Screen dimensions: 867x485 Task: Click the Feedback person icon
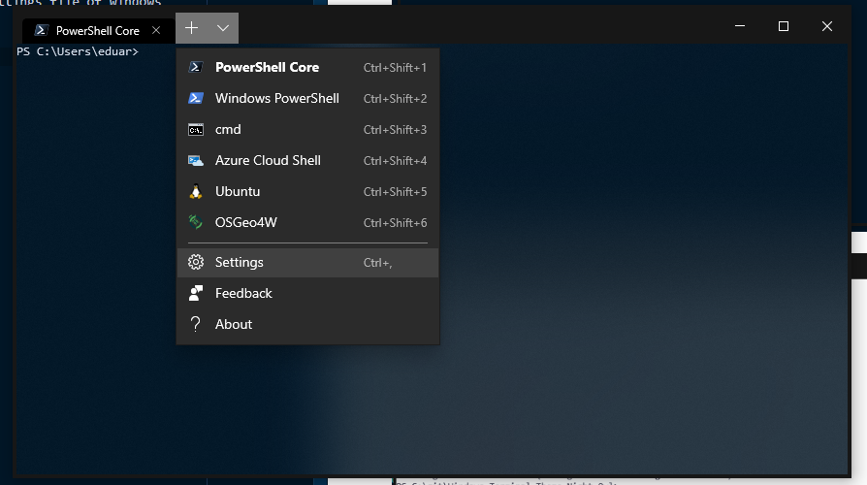196,293
